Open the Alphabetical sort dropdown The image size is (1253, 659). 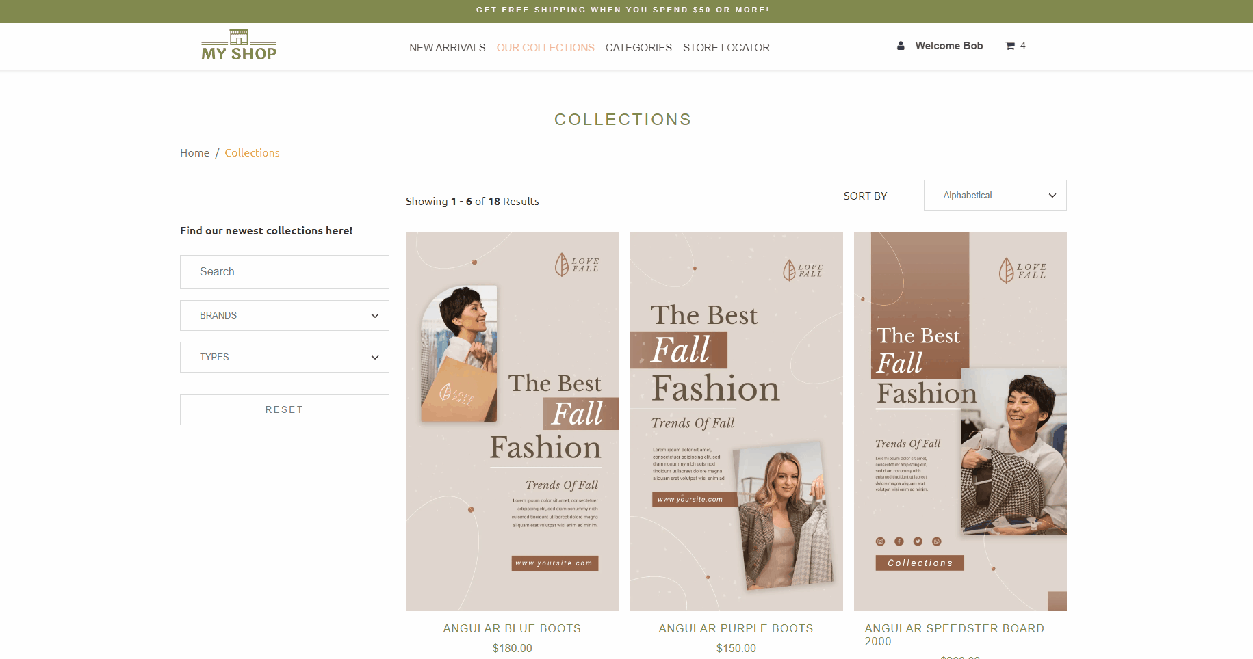click(x=994, y=196)
